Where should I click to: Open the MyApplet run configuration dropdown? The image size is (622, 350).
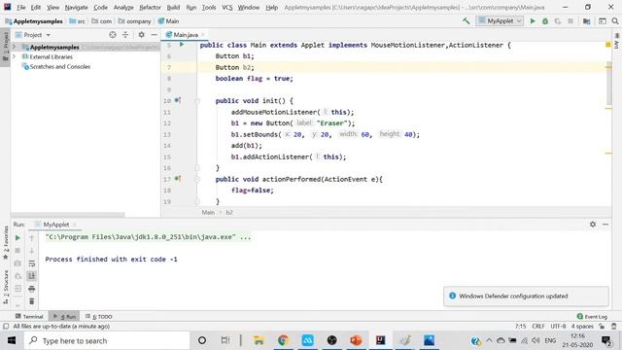click(500, 21)
